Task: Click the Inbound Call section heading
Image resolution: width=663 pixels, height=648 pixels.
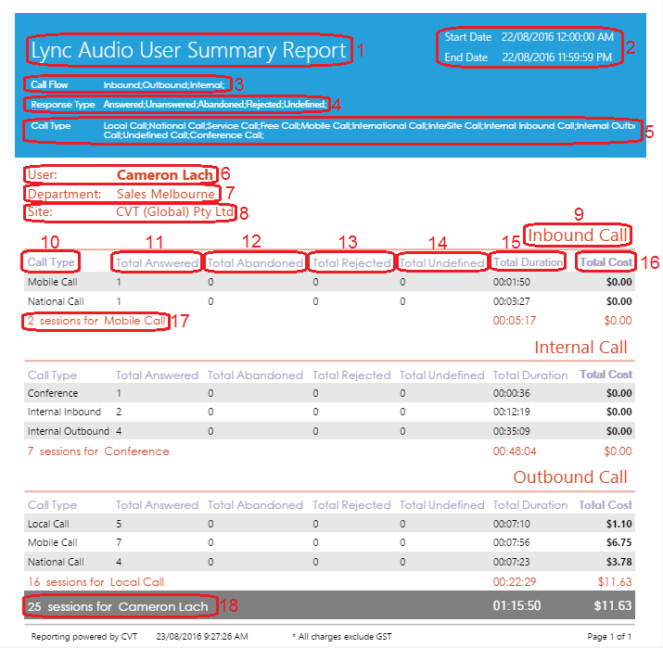Action: tap(578, 235)
